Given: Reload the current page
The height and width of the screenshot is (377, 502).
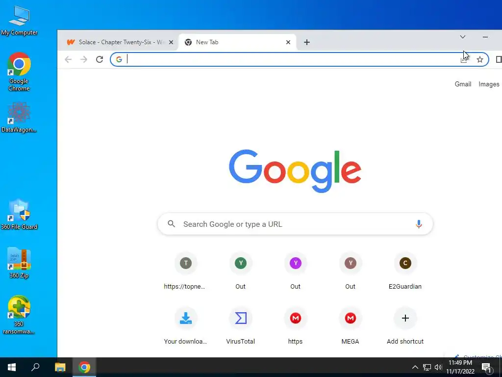Looking at the screenshot, I should (x=100, y=59).
